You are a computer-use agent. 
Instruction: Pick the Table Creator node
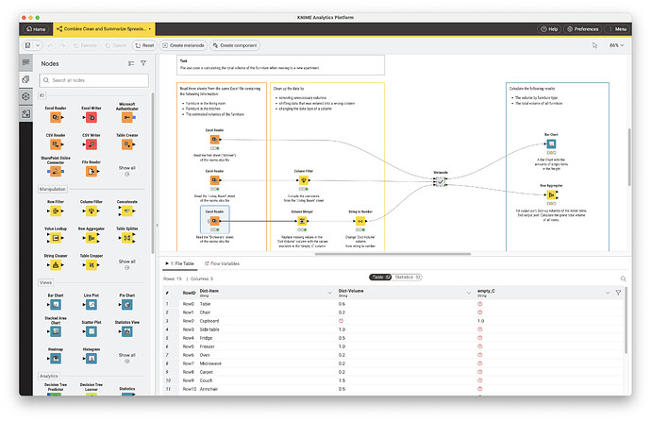[x=127, y=144]
